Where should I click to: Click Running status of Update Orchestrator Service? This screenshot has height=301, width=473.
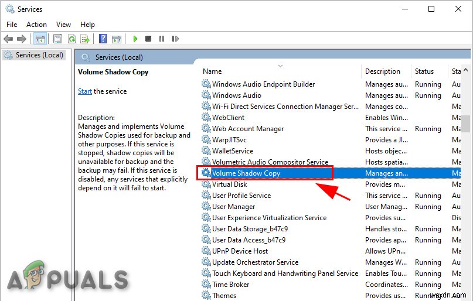(428, 262)
